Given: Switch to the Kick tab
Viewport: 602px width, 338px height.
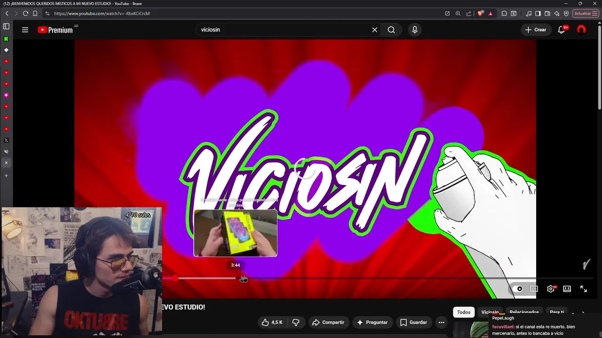Looking at the screenshot, I should 6,39.
